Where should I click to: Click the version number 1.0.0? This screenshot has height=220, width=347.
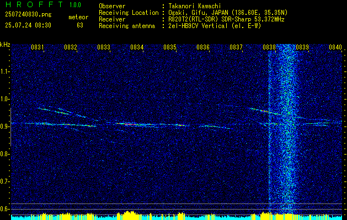click(x=75, y=4)
